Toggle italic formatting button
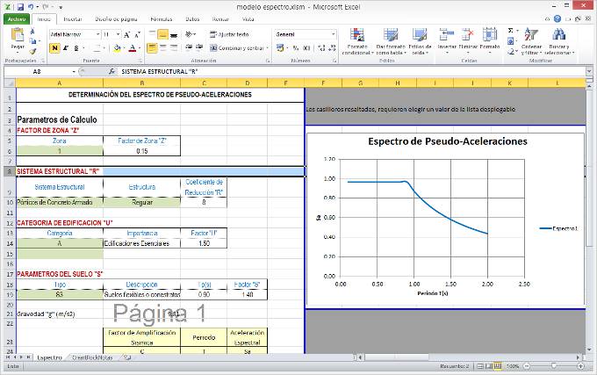Image resolution: width=597 pixels, height=375 pixels. pyautogui.click(x=67, y=48)
